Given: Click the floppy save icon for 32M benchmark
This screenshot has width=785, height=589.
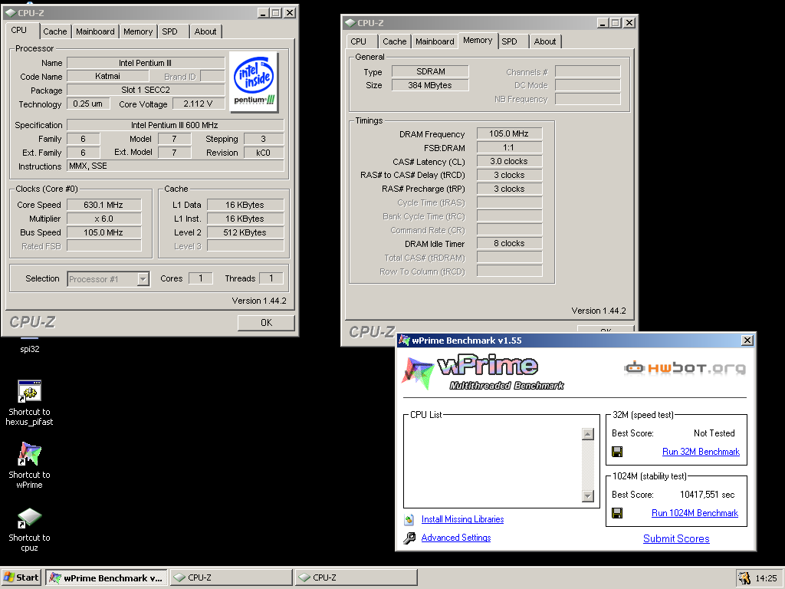Looking at the screenshot, I should point(617,452).
